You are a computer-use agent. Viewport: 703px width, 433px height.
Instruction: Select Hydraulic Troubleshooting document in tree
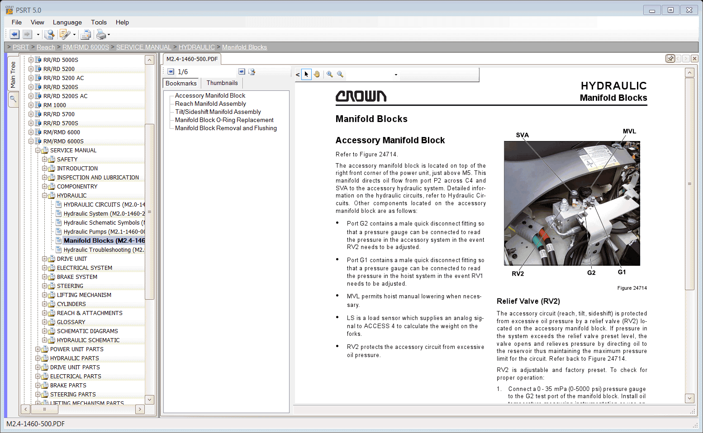(104, 249)
